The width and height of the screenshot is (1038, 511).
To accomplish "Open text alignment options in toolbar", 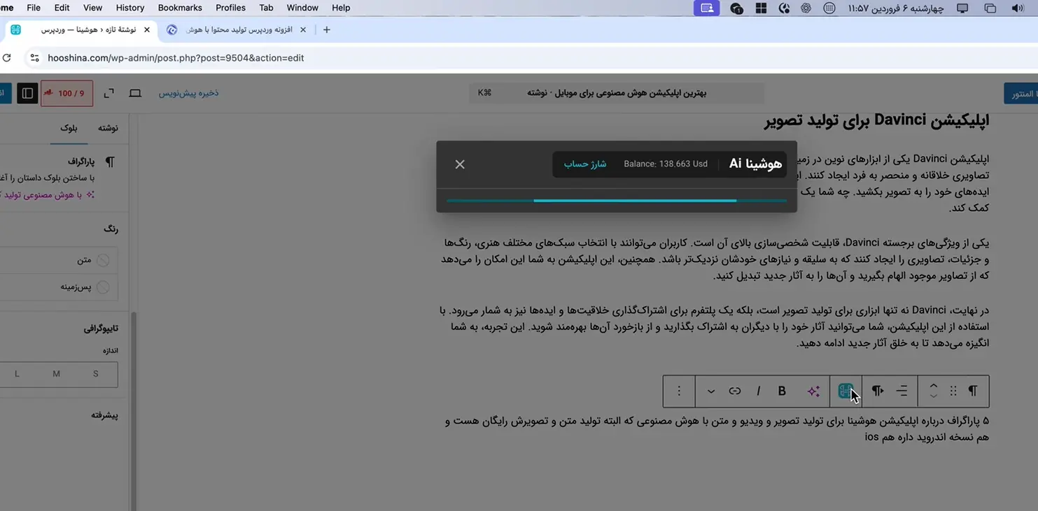I will (902, 391).
